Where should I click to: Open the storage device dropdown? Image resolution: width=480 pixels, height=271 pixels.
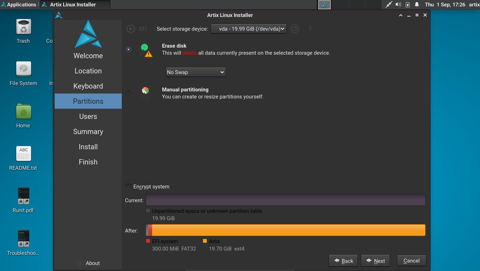click(248, 29)
